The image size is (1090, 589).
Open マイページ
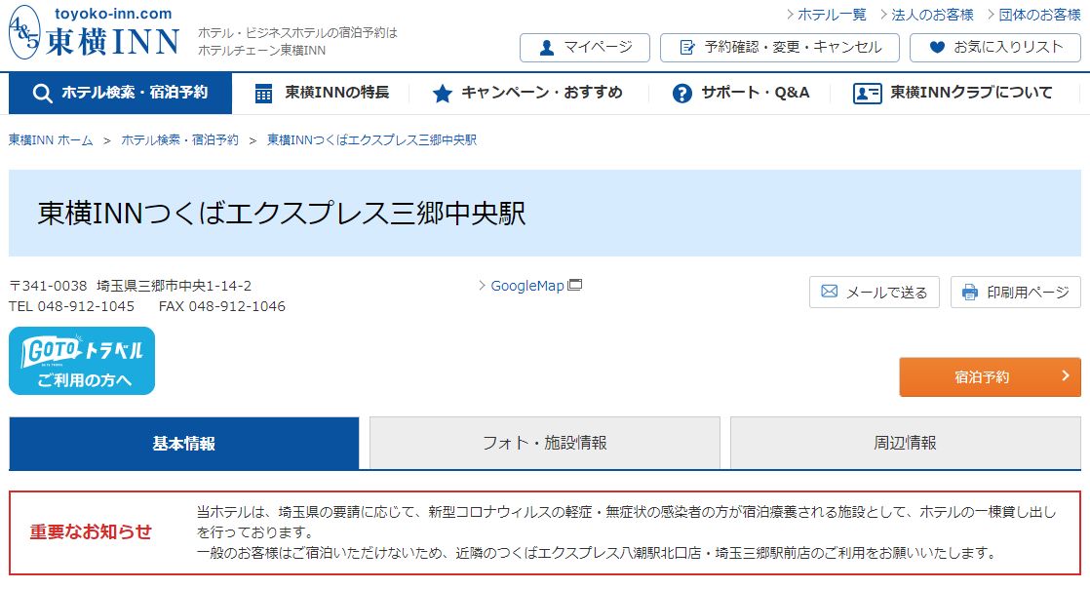pyautogui.click(x=585, y=47)
